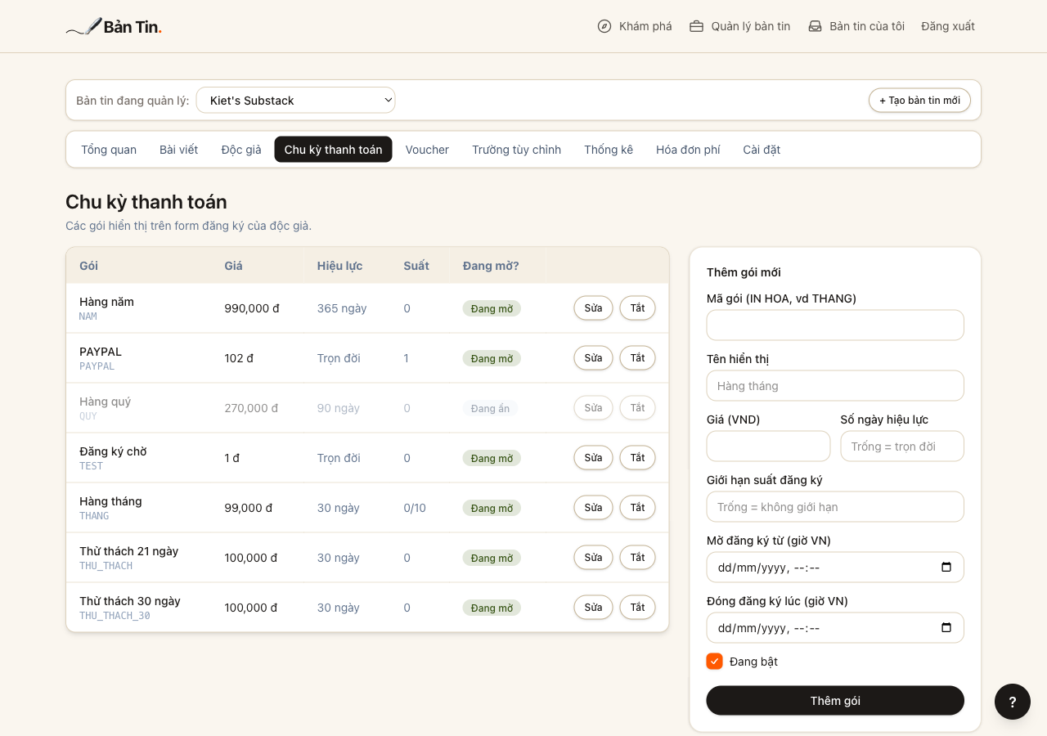Click the 365 ngày validity cell

(342, 308)
